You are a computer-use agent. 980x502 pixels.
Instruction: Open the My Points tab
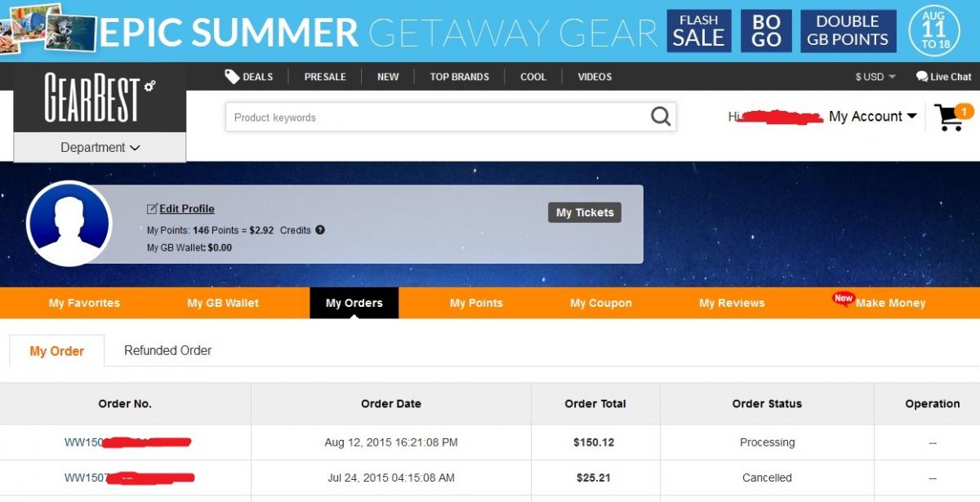476,303
